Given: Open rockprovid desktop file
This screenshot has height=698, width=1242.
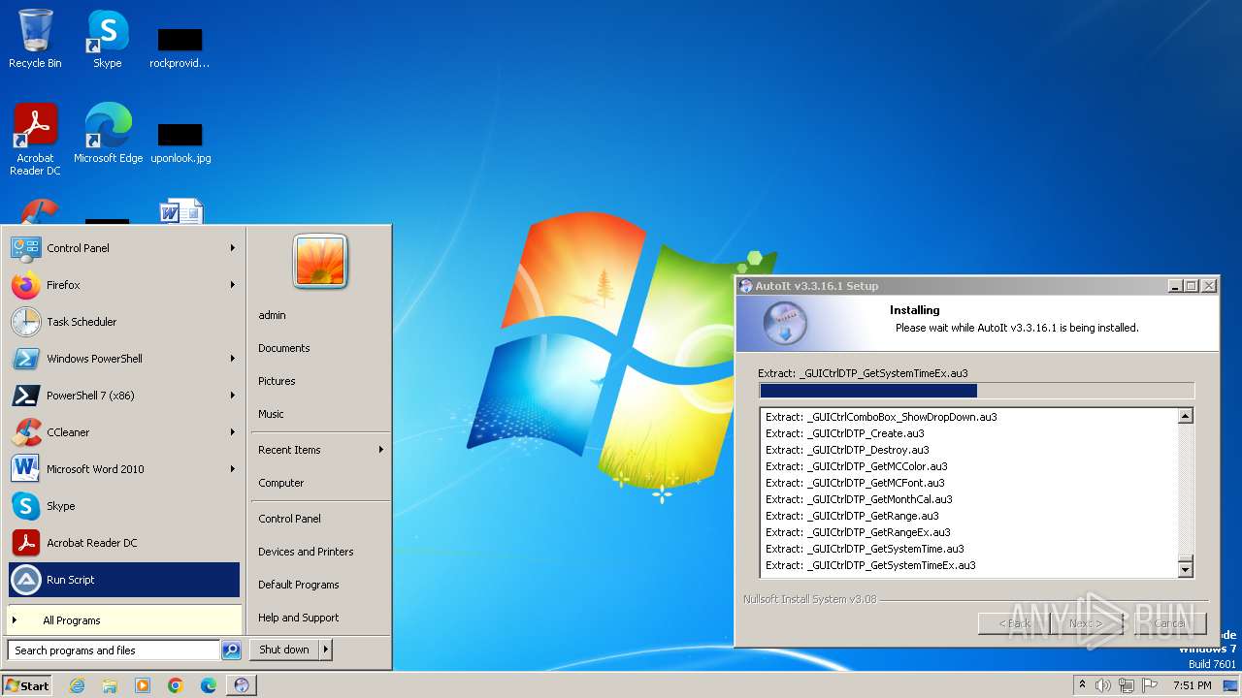Looking at the screenshot, I should coord(180,48).
